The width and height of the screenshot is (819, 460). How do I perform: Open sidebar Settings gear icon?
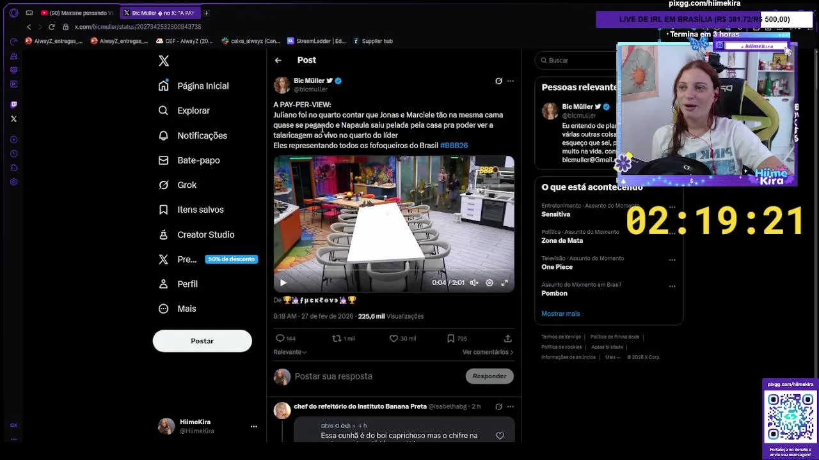[13, 181]
